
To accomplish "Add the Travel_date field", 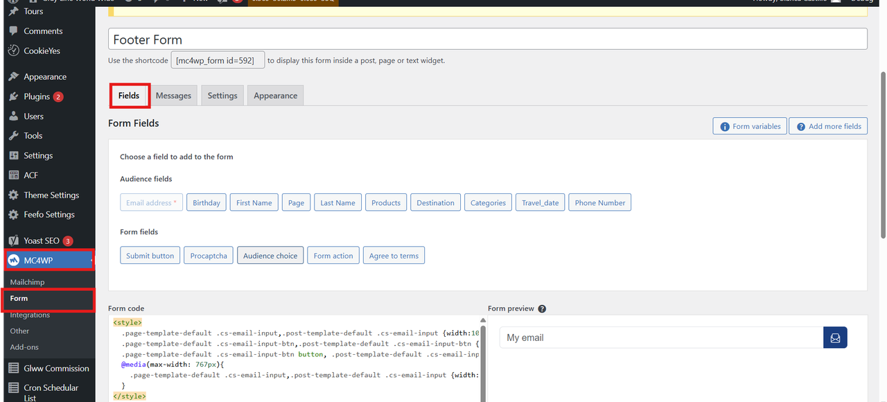I will point(541,203).
